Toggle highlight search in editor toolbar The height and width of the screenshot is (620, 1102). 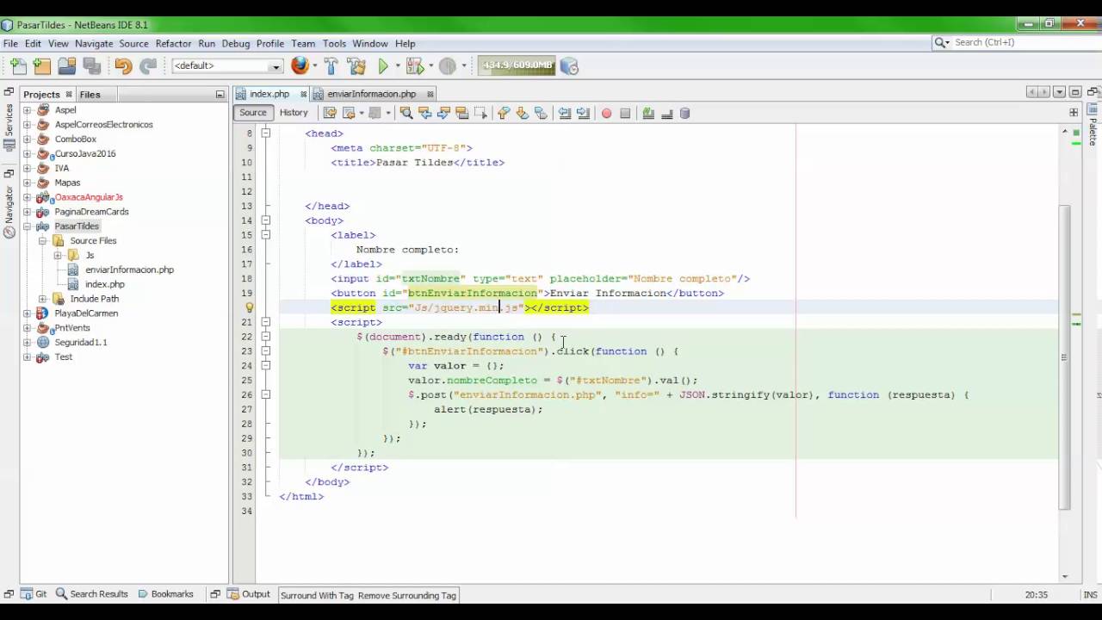(462, 113)
